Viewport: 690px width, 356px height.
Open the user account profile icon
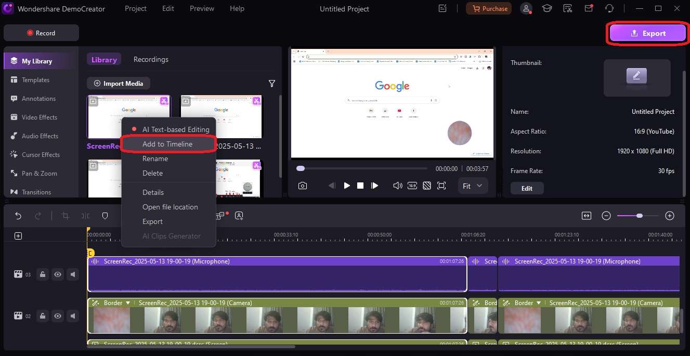[527, 8]
